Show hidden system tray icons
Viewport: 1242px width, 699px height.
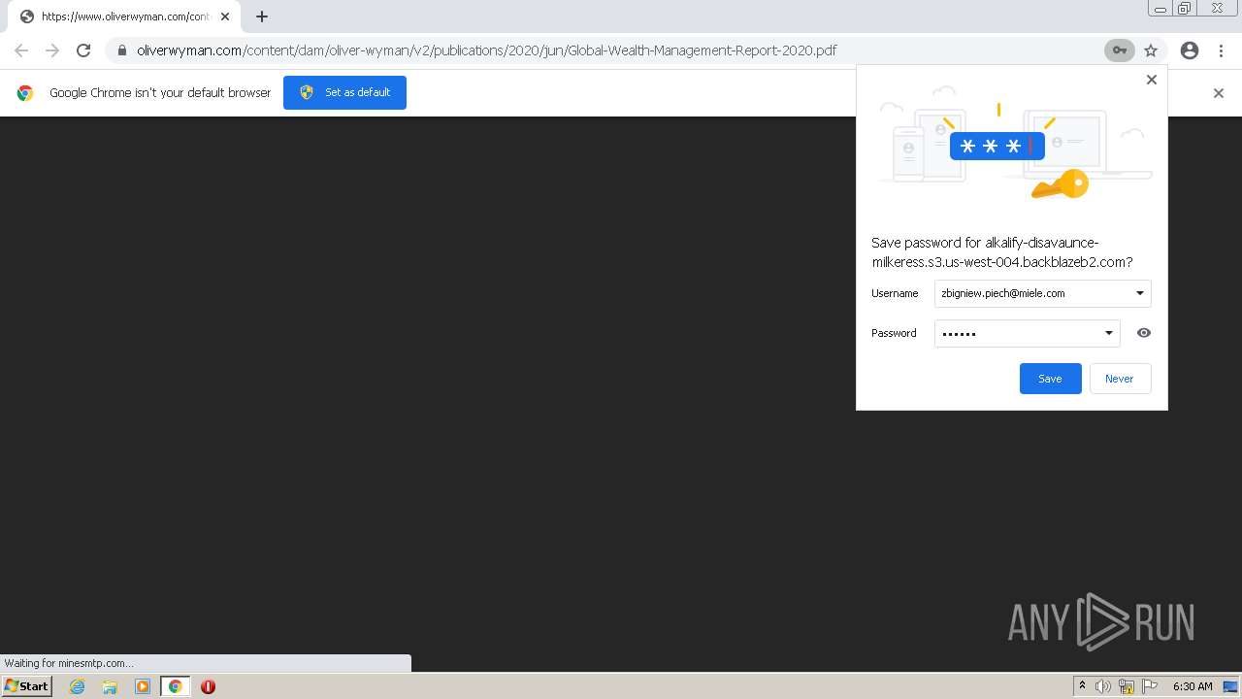tap(1082, 686)
